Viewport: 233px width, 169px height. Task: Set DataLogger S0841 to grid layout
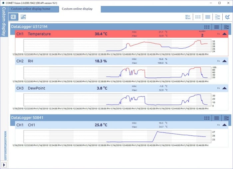coord(207,118)
